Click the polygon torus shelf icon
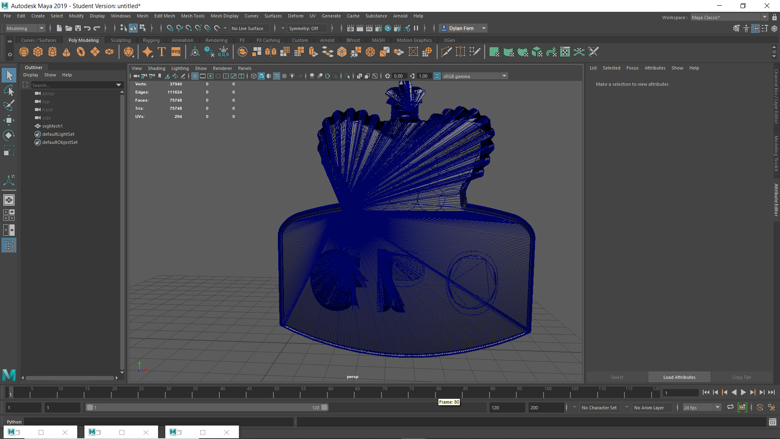The height and width of the screenshot is (439, 780). click(81, 52)
